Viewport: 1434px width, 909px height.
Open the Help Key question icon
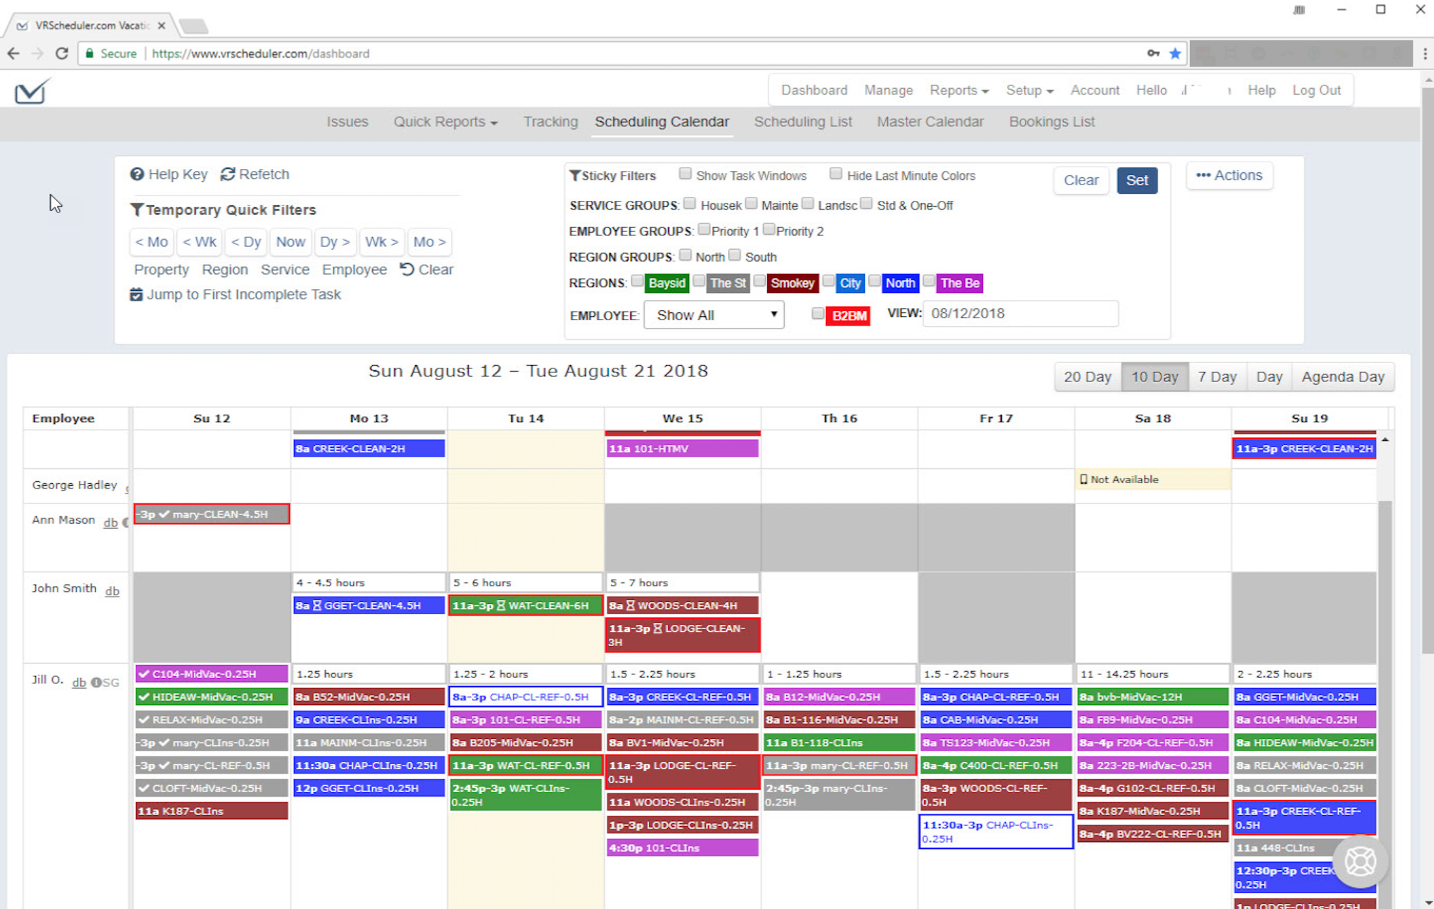pyautogui.click(x=137, y=174)
